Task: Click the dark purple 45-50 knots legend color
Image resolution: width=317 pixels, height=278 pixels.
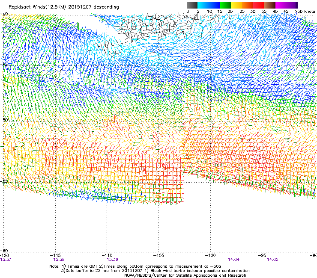Action: pos(292,5)
